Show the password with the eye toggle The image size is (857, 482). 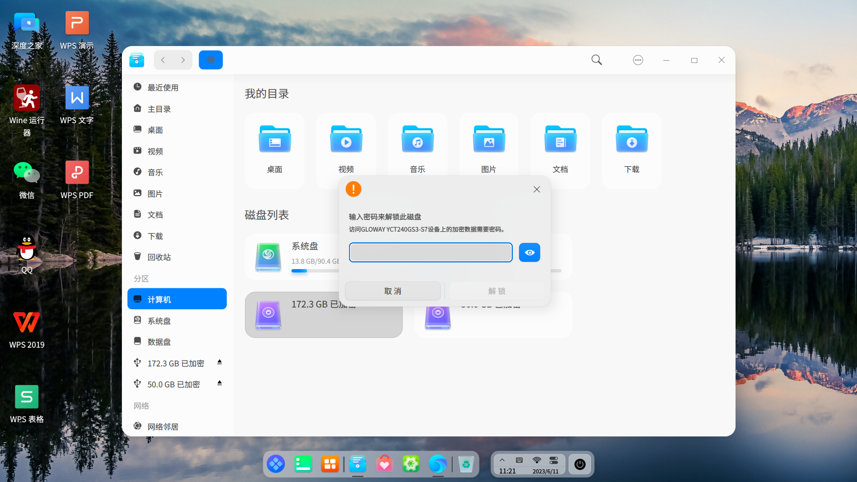[x=529, y=252]
